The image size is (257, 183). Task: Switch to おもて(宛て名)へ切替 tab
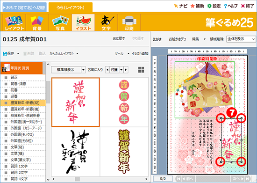coord(25,7)
